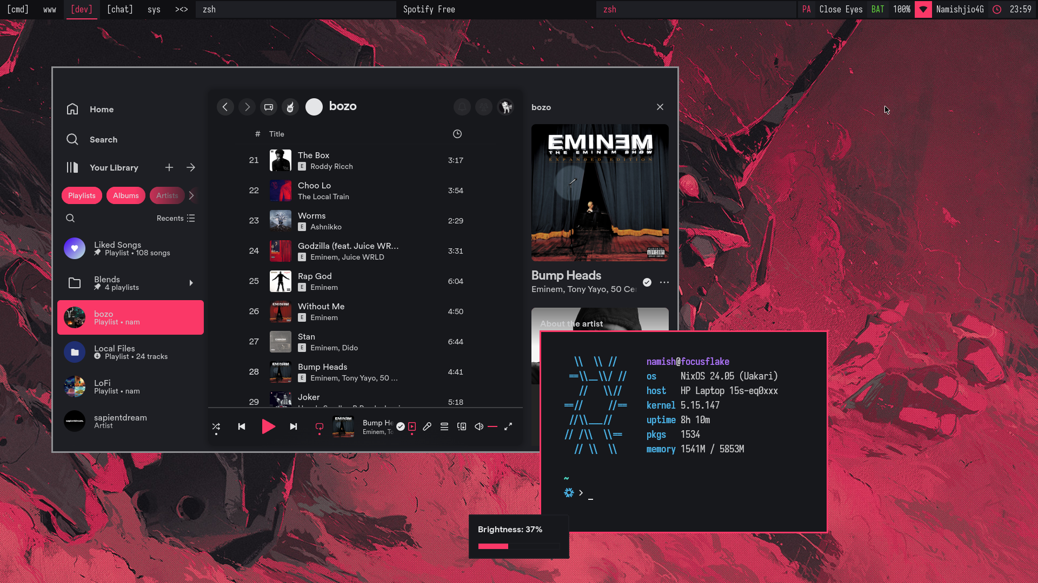The height and width of the screenshot is (583, 1038).
Task: Expand the Blends folder arrow
Action: point(191,283)
